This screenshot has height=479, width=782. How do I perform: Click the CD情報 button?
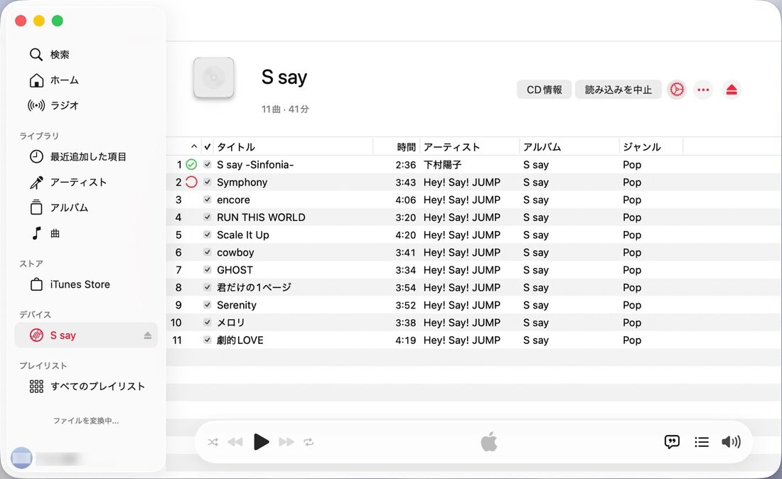(544, 90)
